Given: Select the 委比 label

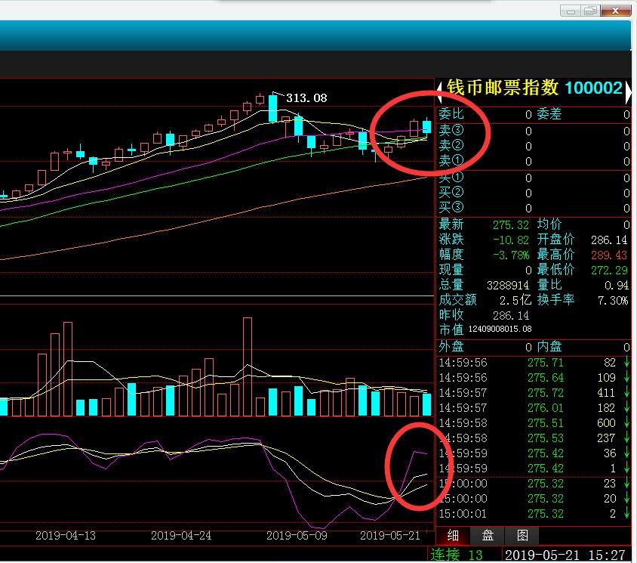Looking at the screenshot, I should (x=451, y=114).
